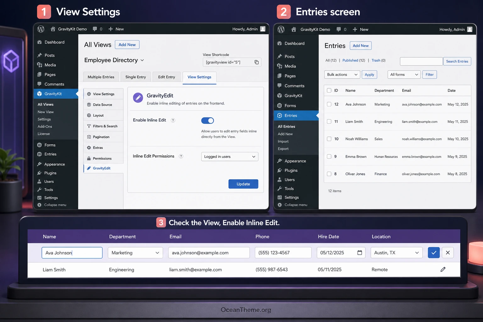Expand the Employee Directory view chevron
Screen dimensions: 483x322
pos(142,60)
